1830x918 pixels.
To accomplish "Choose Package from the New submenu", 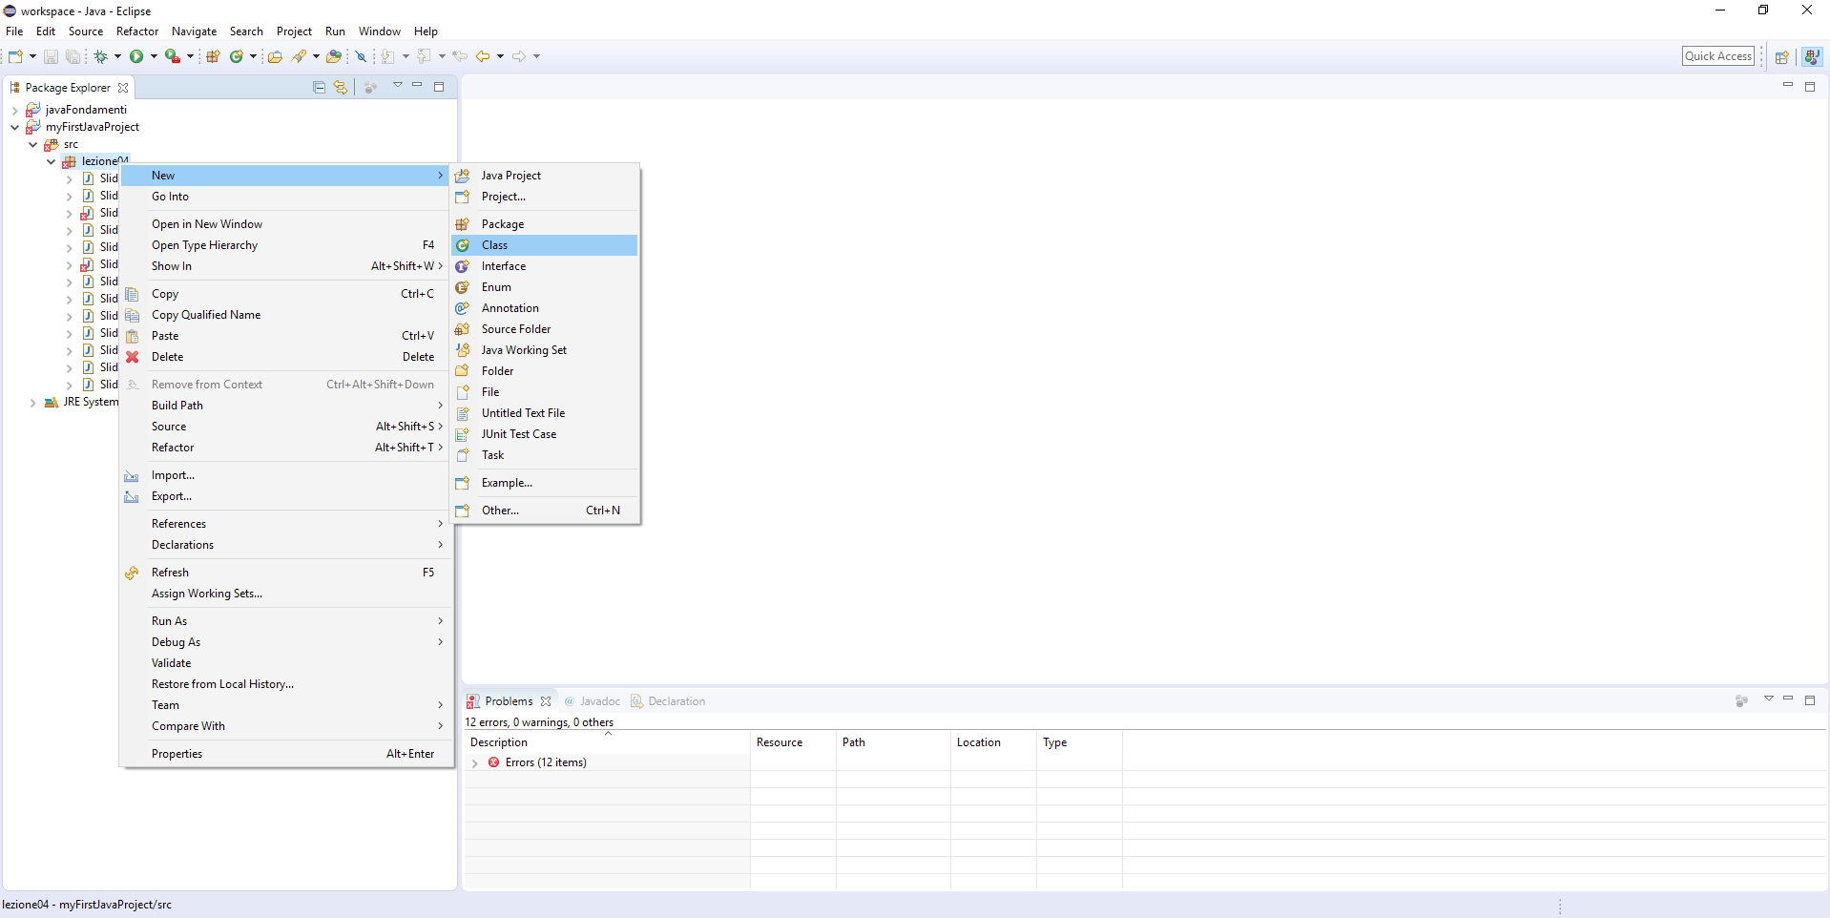I will coord(544,224).
